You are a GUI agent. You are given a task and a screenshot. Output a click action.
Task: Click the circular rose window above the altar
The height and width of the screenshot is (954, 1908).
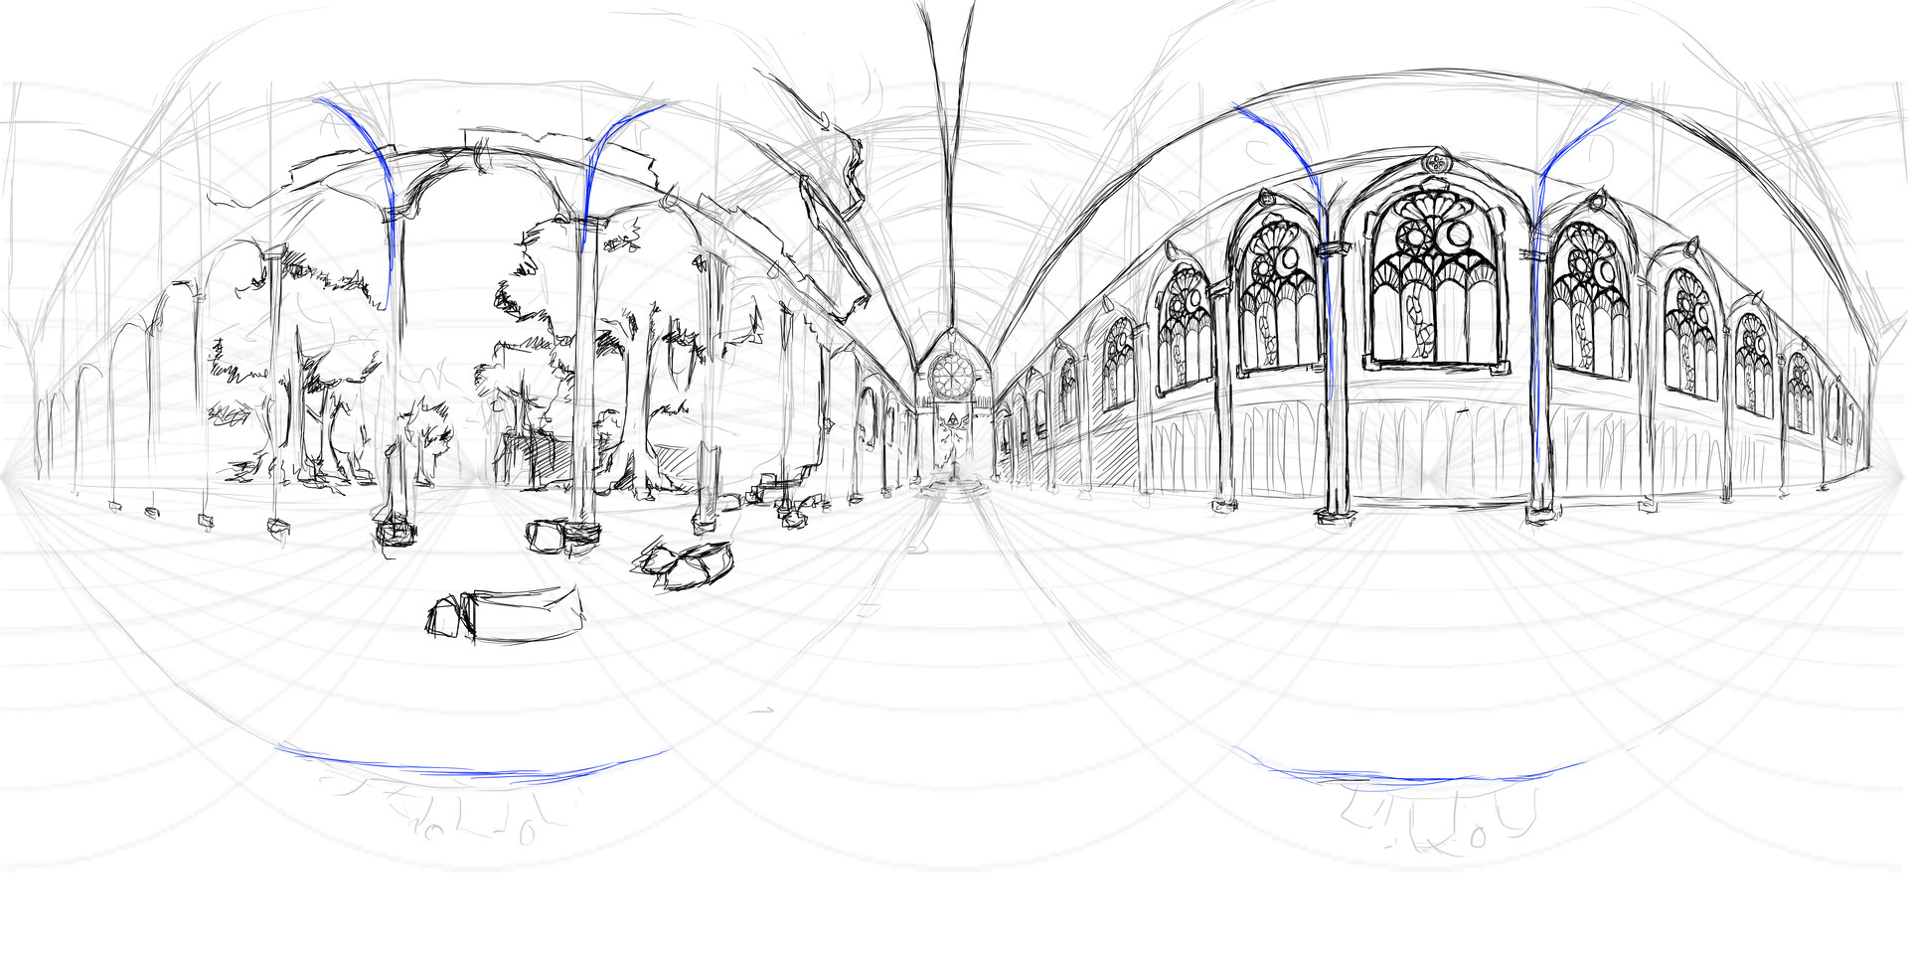(951, 378)
